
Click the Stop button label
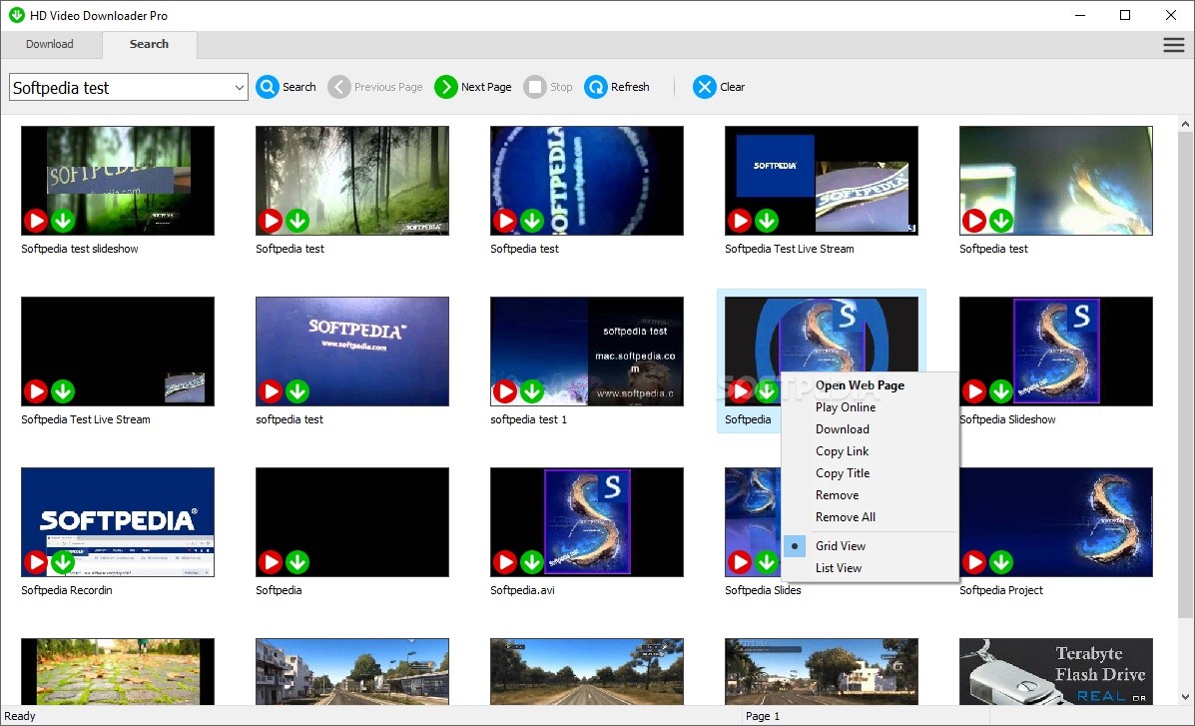[x=561, y=87]
